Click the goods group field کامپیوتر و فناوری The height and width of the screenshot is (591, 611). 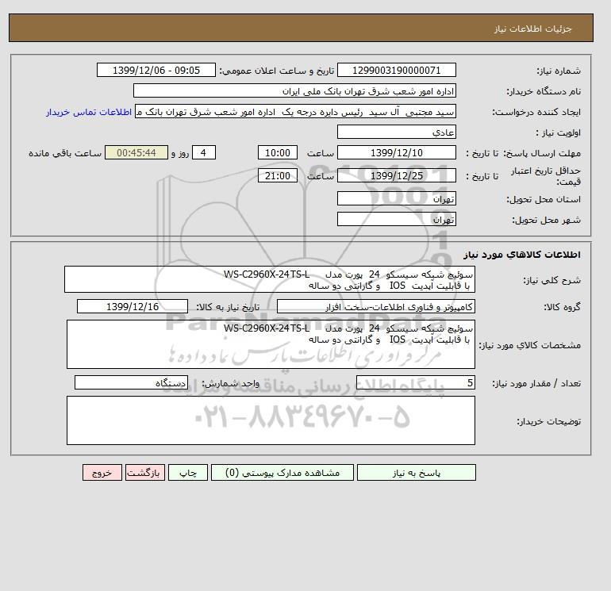click(x=375, y=306)
